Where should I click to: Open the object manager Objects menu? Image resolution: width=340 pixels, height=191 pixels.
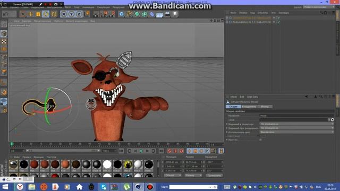[x=262, y=13]
